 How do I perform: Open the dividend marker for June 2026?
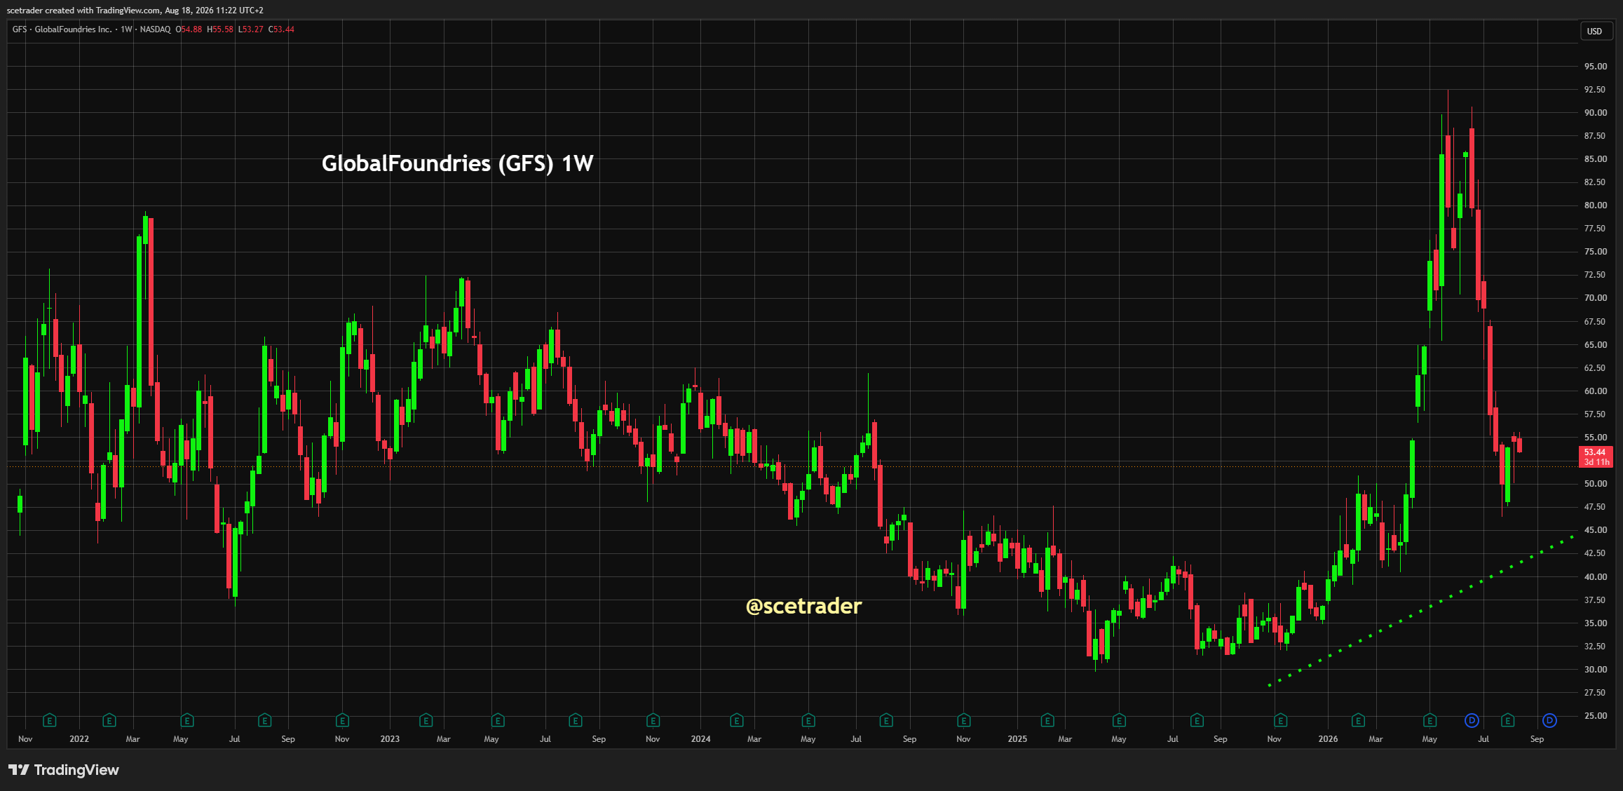tap(1472, 720)
